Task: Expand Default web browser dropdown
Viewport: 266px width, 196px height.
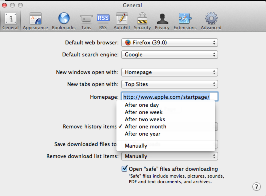Action: pos(170,42)
